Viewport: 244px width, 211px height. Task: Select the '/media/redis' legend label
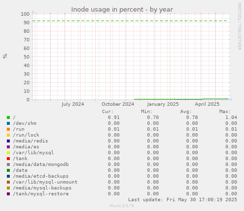(x=30, y=141)
